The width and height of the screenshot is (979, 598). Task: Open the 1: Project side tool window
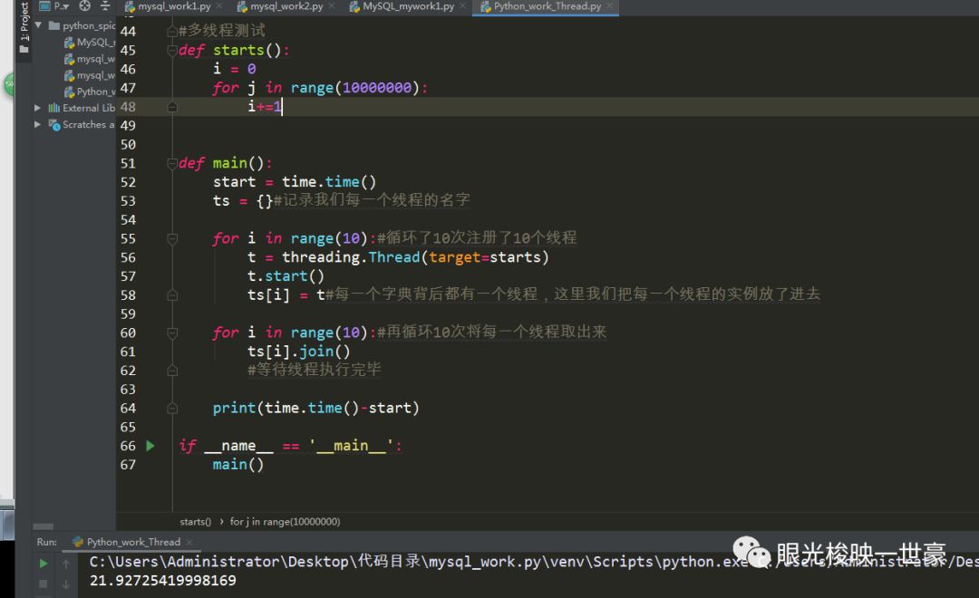(24, 21)
